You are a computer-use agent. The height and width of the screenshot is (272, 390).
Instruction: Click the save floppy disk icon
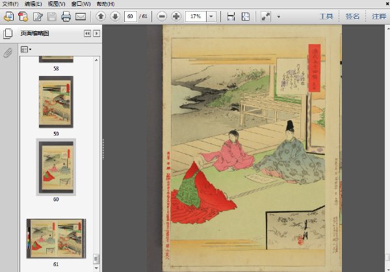pyautogui.click(x=52, y=17)
